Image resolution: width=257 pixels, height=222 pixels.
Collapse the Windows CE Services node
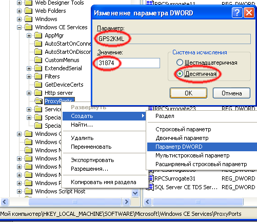(x=19, y=27)
